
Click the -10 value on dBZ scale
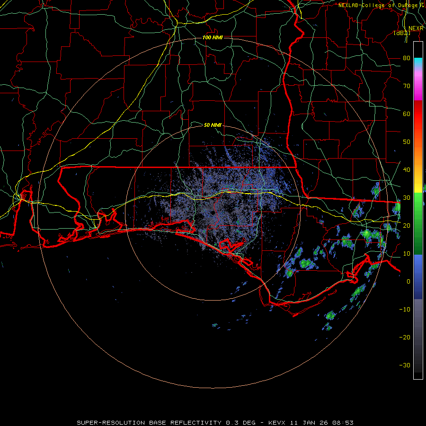coord(405,310)
